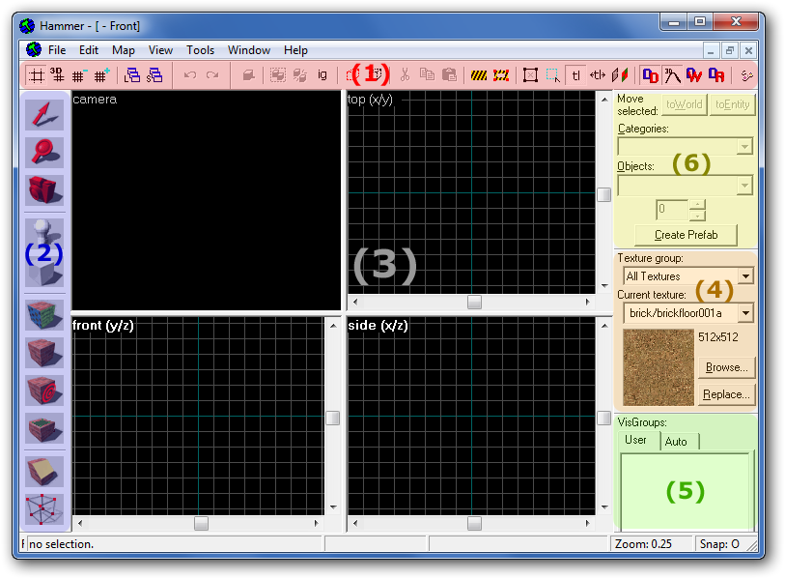Select the Clipping tool
Image resolution: width=785 pixels, height=579 pixels.
[44, 472]
